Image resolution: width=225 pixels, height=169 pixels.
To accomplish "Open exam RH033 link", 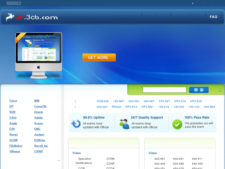I will tap(116, 107).
